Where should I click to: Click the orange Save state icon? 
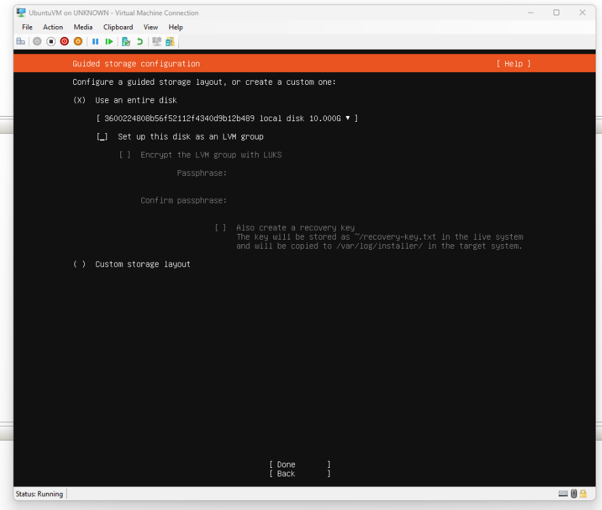[78, 41]
